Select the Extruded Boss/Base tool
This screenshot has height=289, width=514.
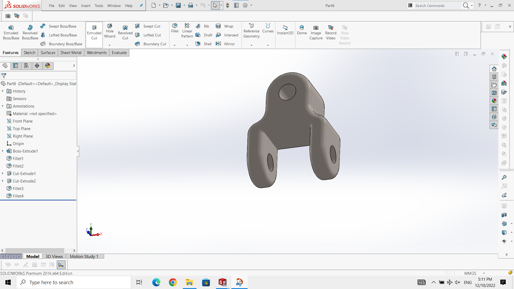pos(11,32)
